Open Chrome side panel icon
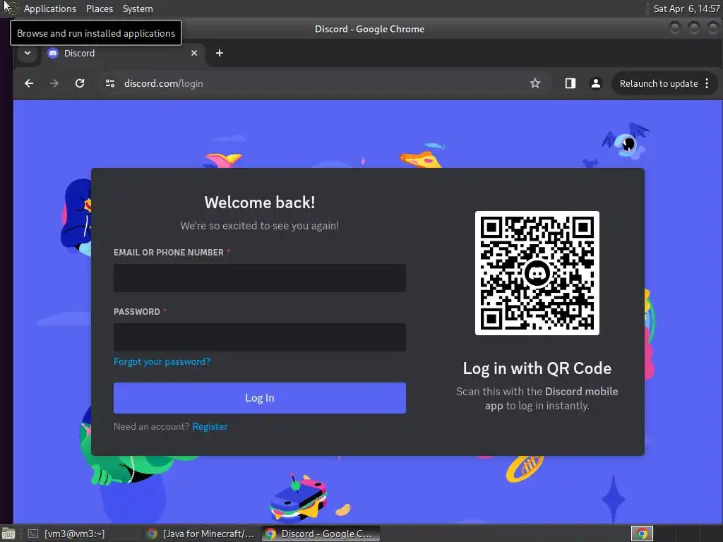The width and height of the screenshot is (723, 542). (x=570, y=83)
